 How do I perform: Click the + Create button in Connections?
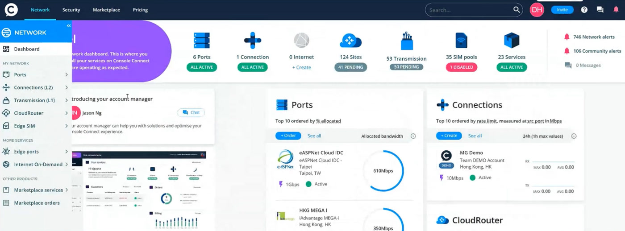tap(449, 136)
